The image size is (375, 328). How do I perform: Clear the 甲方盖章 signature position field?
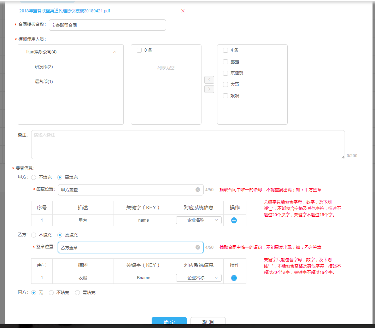(198, 190)
